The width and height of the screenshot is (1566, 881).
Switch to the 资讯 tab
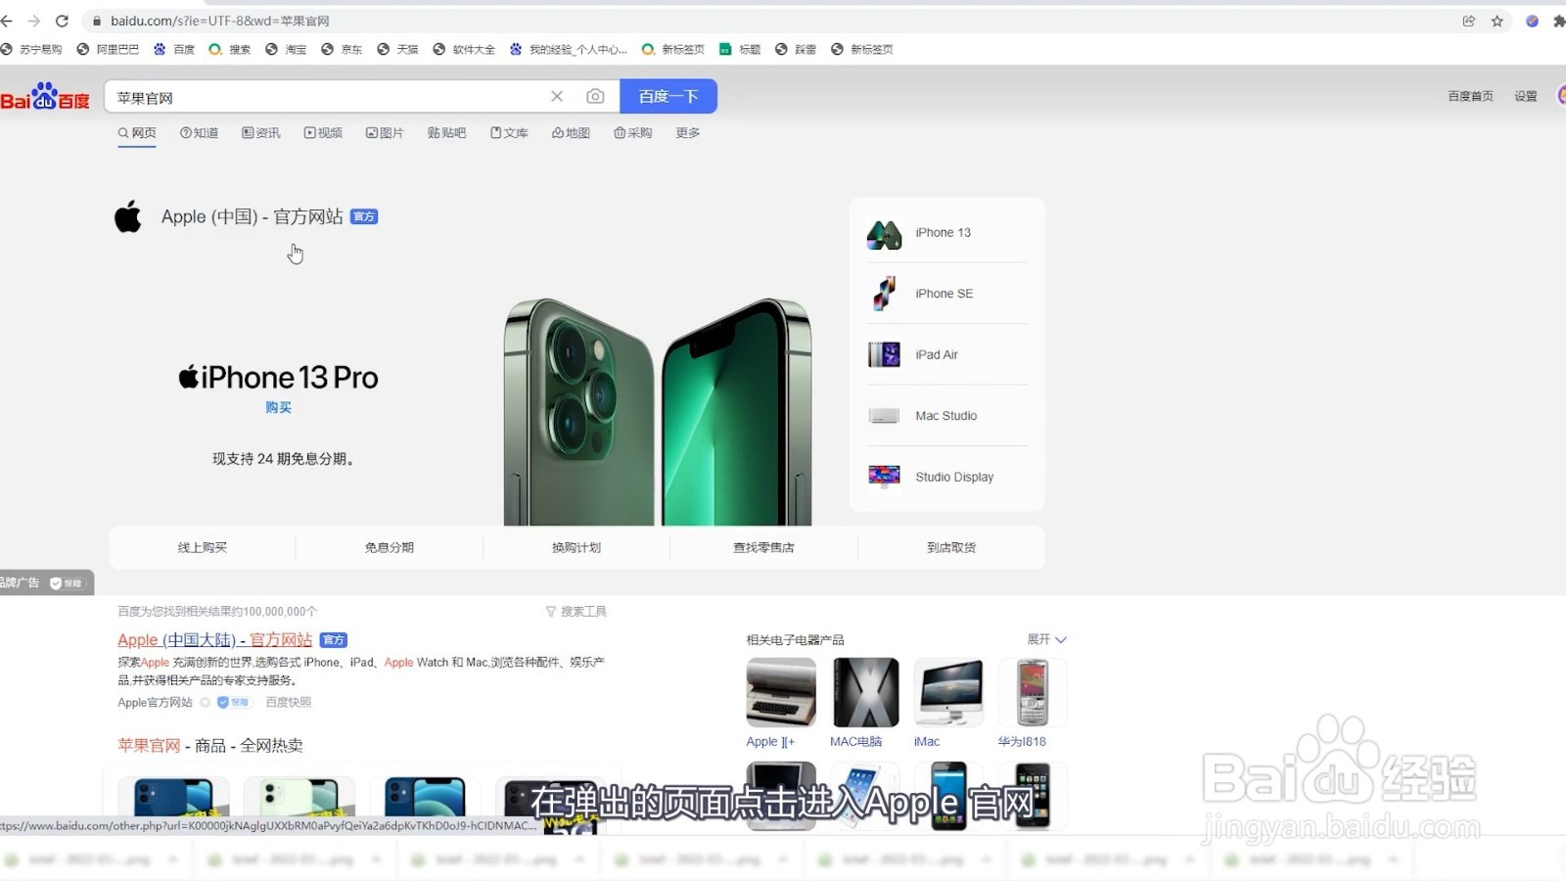[x=261, y=133]
